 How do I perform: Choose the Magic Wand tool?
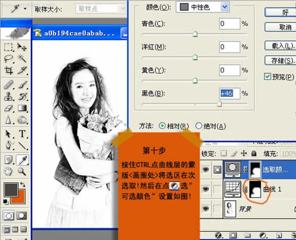[x=22, y=59]
